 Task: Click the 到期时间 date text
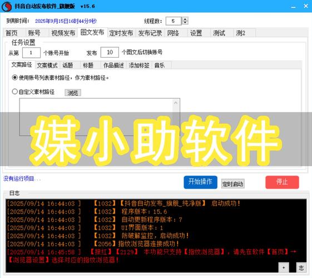point(66,21)
